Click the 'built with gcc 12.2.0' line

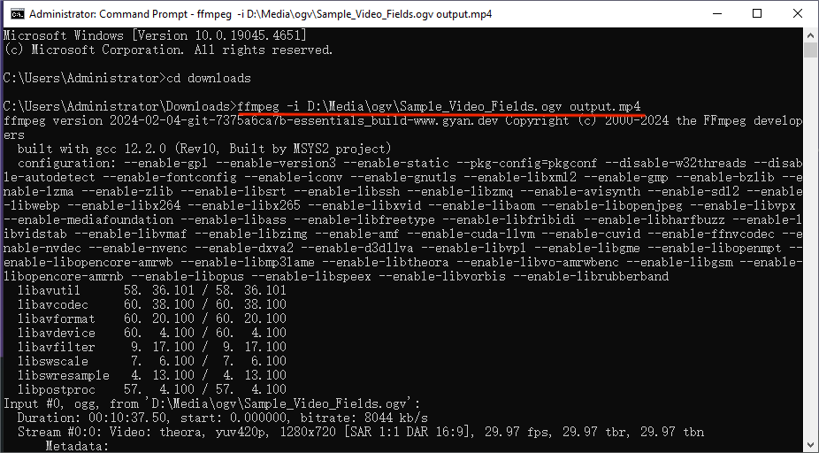tap(204, 149)
